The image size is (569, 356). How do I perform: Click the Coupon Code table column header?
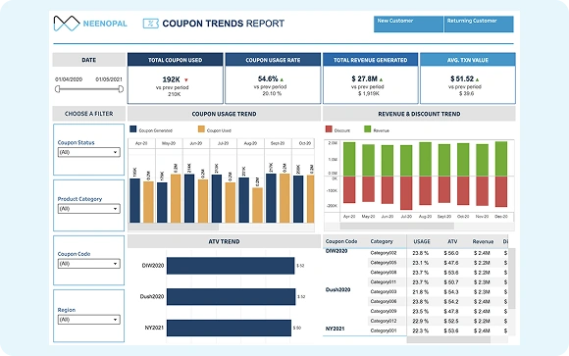341,241
